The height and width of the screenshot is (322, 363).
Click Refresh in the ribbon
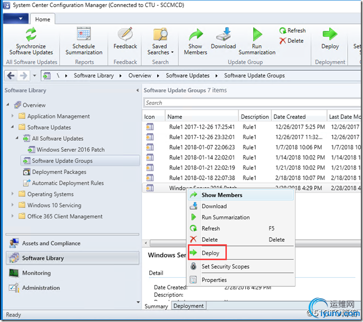[x=292, y=31]
